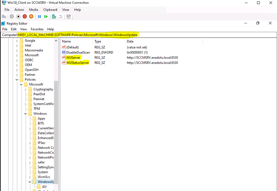Click the Ctrl+Alt+Del toolbar icon
Screen dimensions: 277x191
4,16
